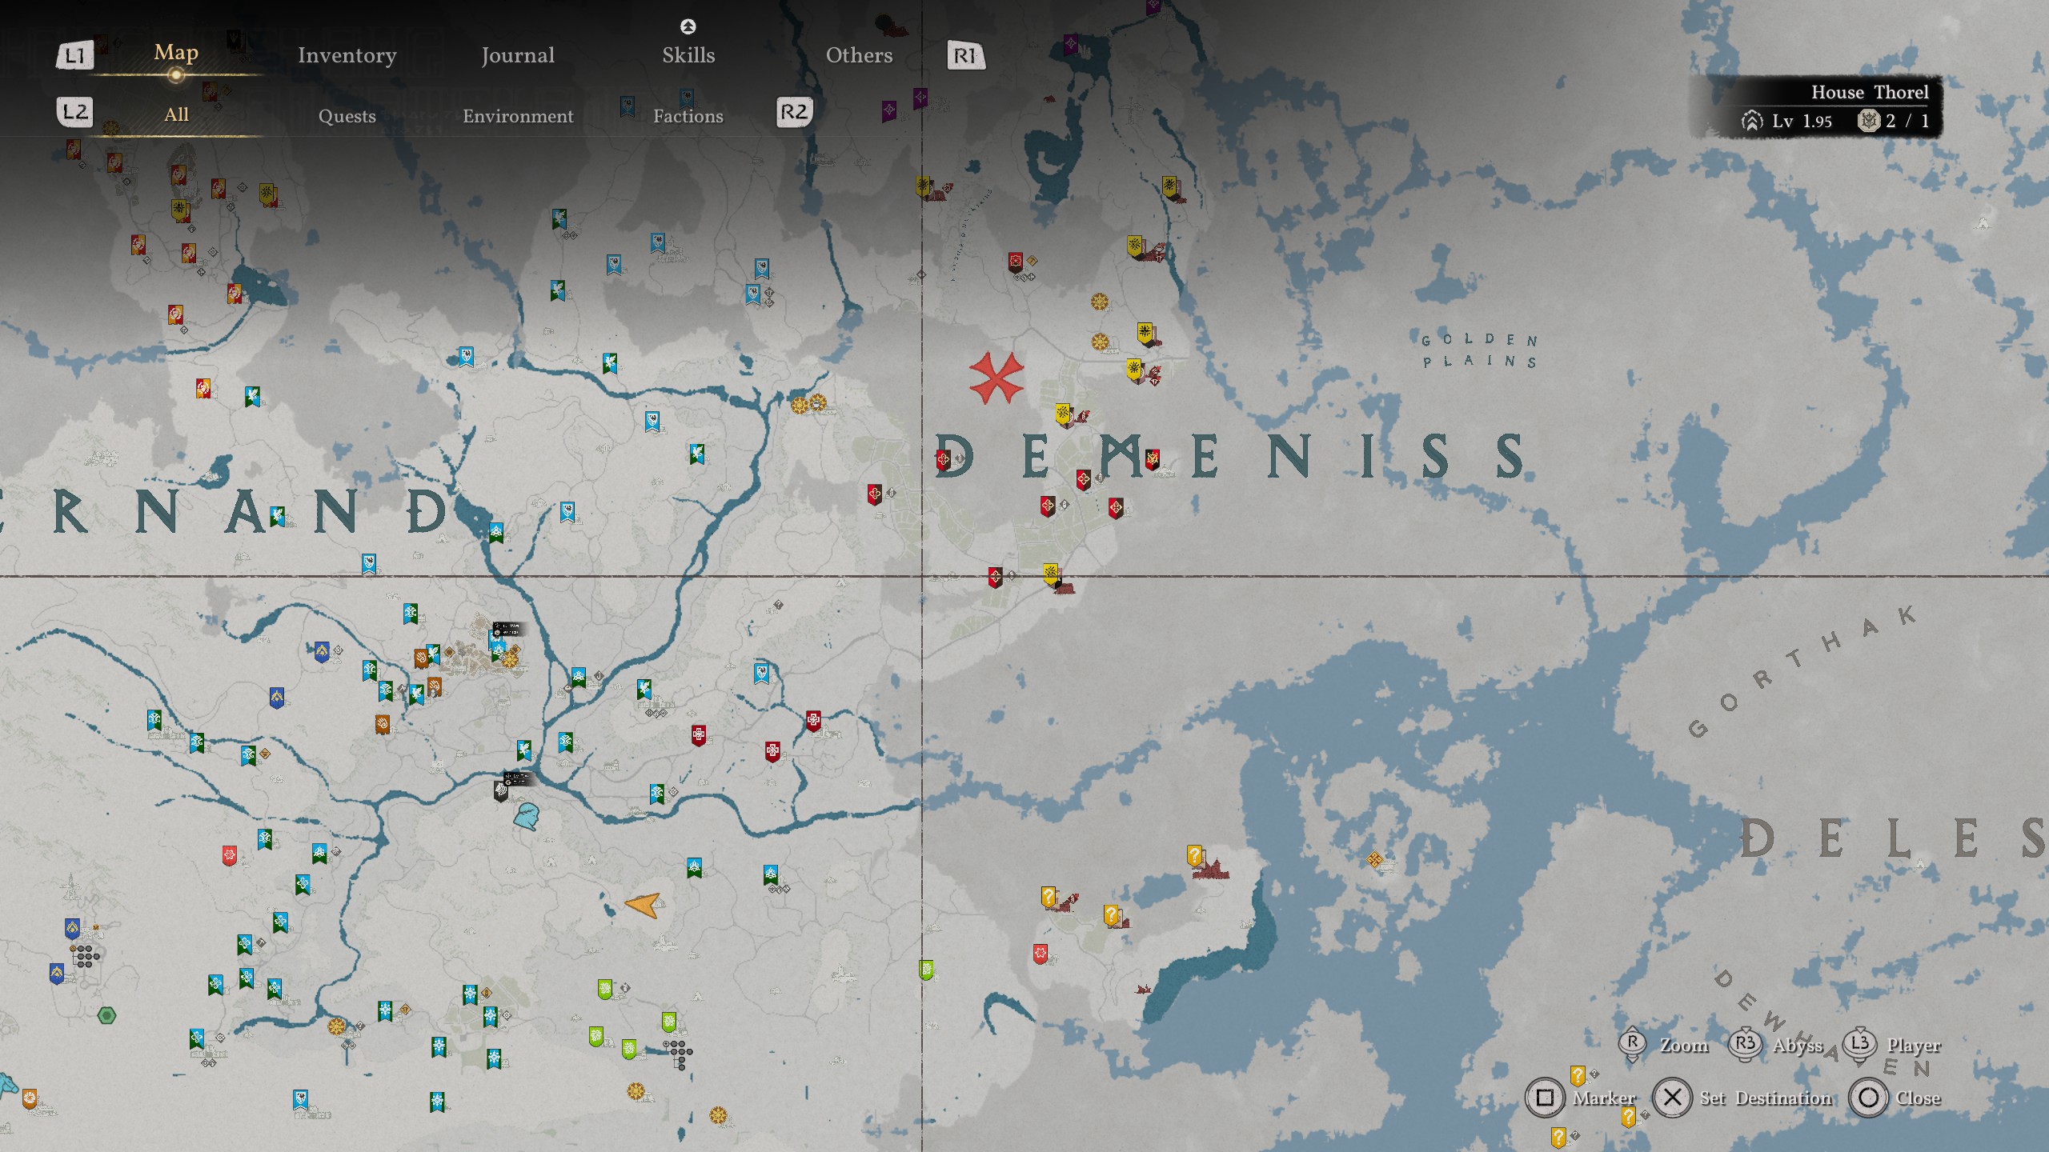The image size is (2049, 1152).
Task: Click the L3 Player button
Action: [x=1859, y=1044]
